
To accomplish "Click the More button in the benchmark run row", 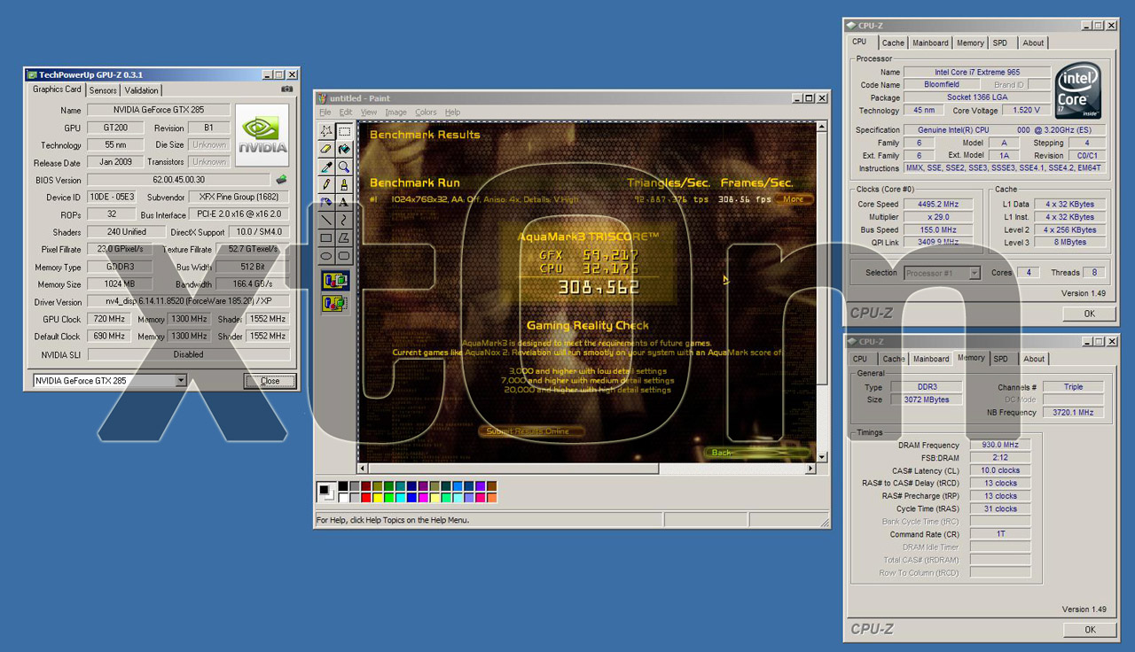I will pos(793,199).
